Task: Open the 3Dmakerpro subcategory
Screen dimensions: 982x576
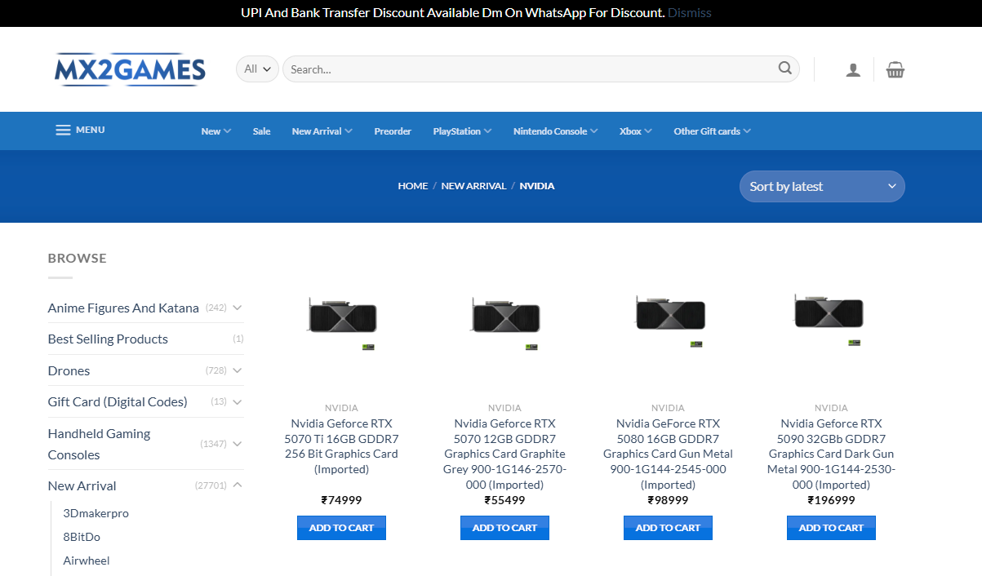Action: pos(96,513)
